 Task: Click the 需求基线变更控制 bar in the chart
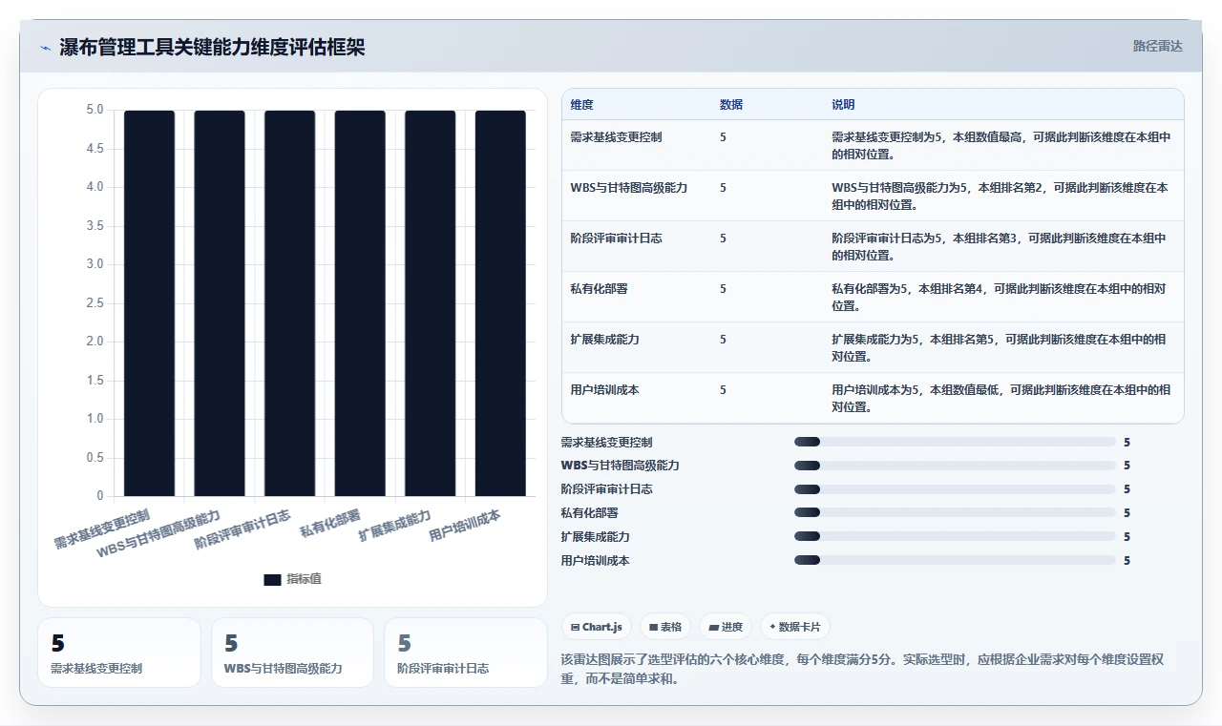click(149, 303)
